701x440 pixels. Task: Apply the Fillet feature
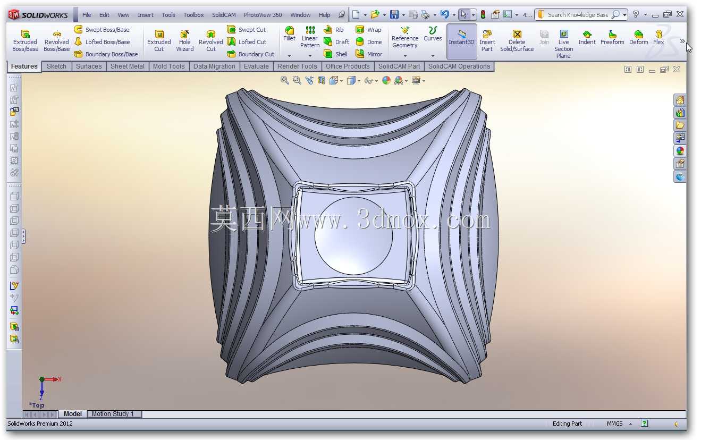[289, 33]
